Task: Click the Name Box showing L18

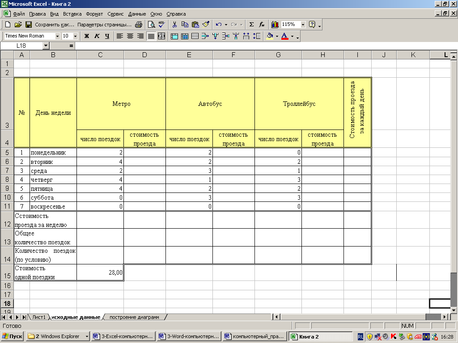Action: pos(21,46)
